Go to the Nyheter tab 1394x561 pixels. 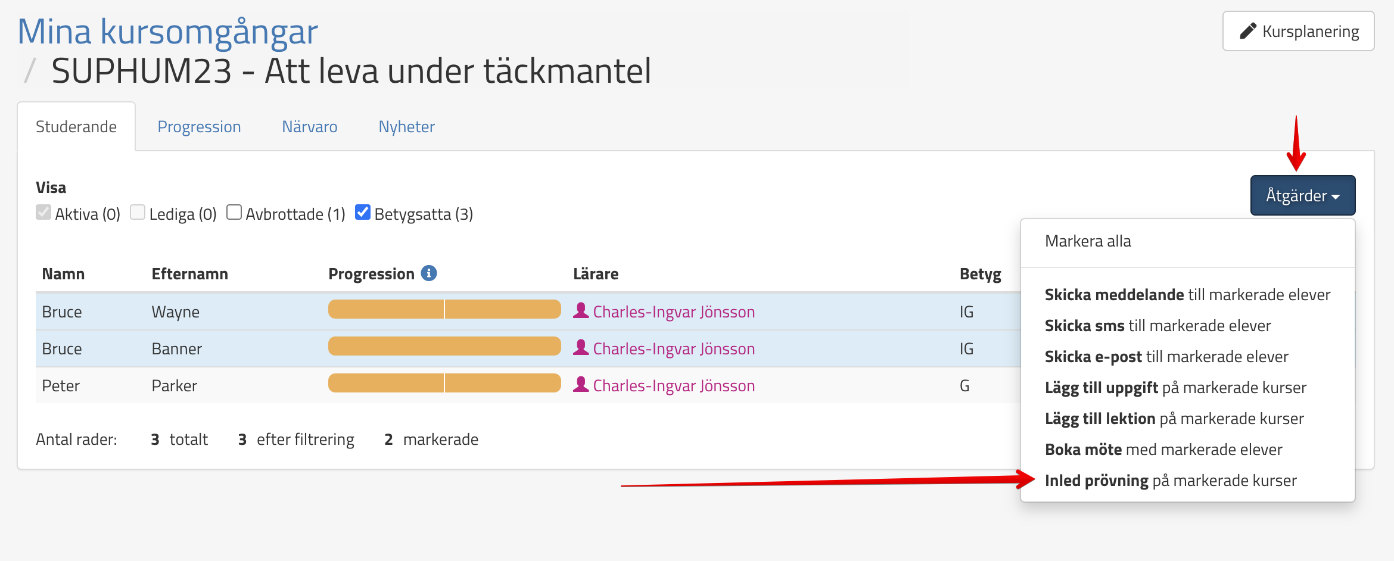coord(406,127)
